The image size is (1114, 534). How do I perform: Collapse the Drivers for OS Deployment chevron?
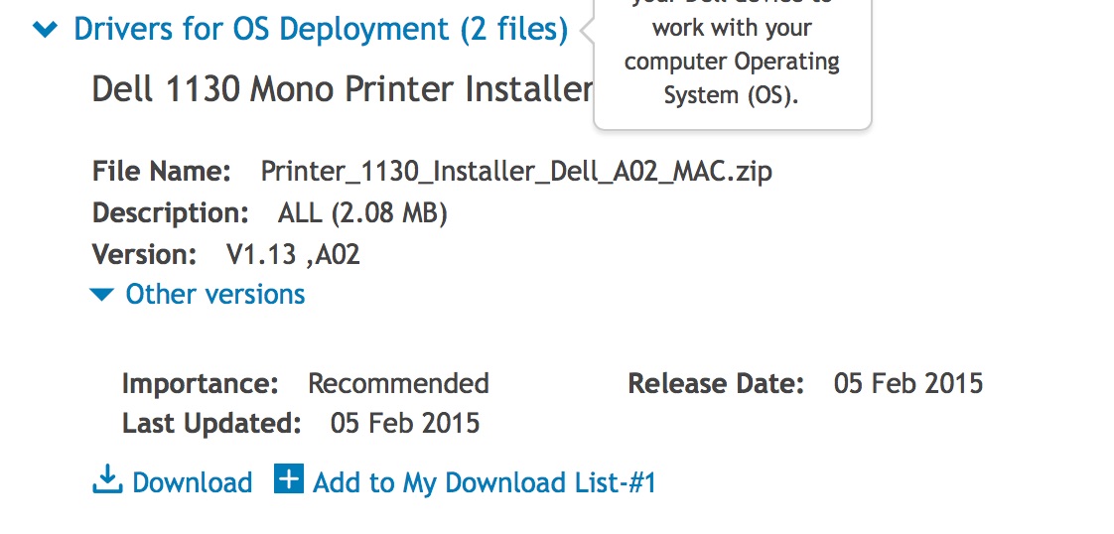click(45, 30)
